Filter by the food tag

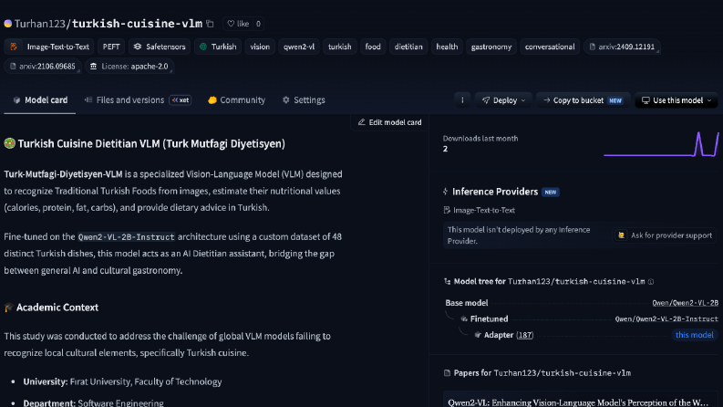373,47
